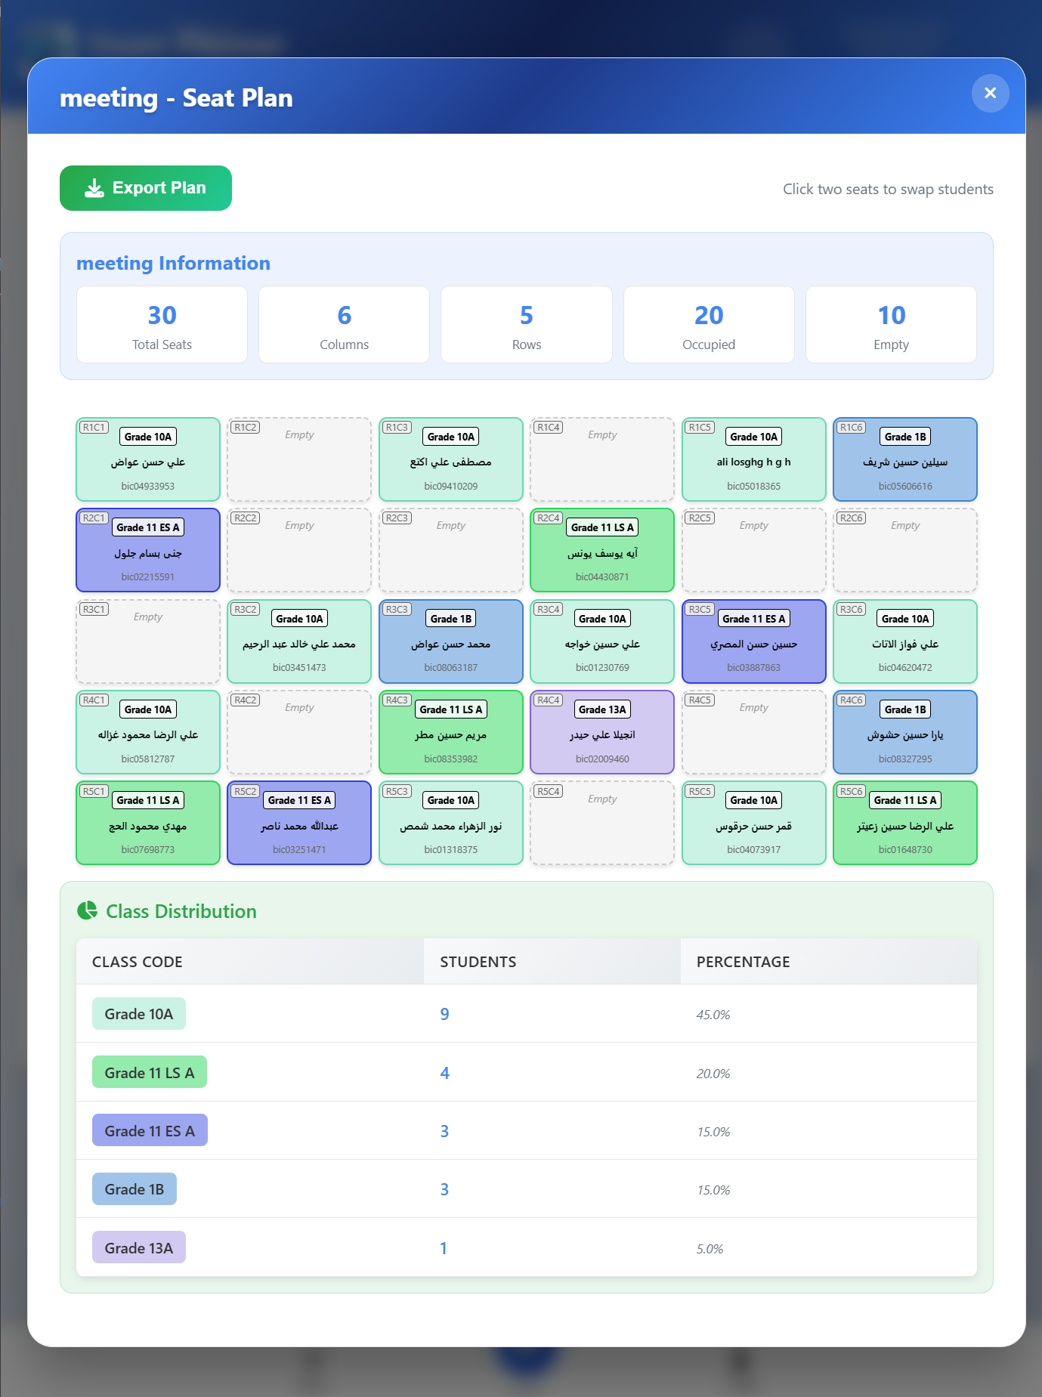This screenshot has width=1042, height=1397.
Task: Click the Total Seats stat card
Action: (x=162, y=325)
